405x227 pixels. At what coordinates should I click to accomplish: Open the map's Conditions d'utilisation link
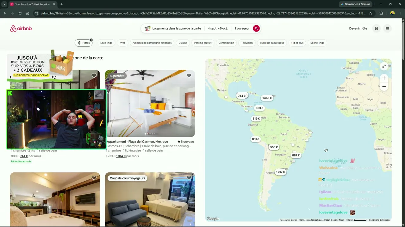380,220
